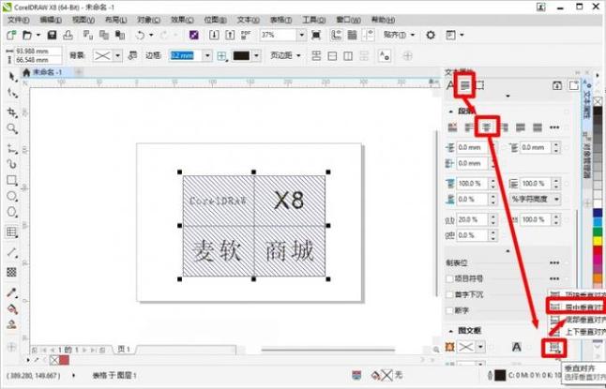This screenshot has width=606, height=389.
Task: Click the Cut icon in toolbar
Action: coord(88,36)
